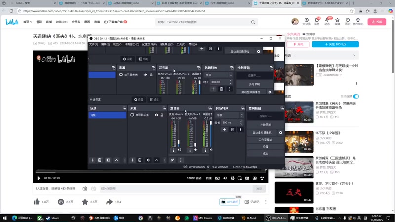The height and width of the screenshot is (222, 395).
Task: Open the 倍速 playback speed menu
Action: point(208,178)
